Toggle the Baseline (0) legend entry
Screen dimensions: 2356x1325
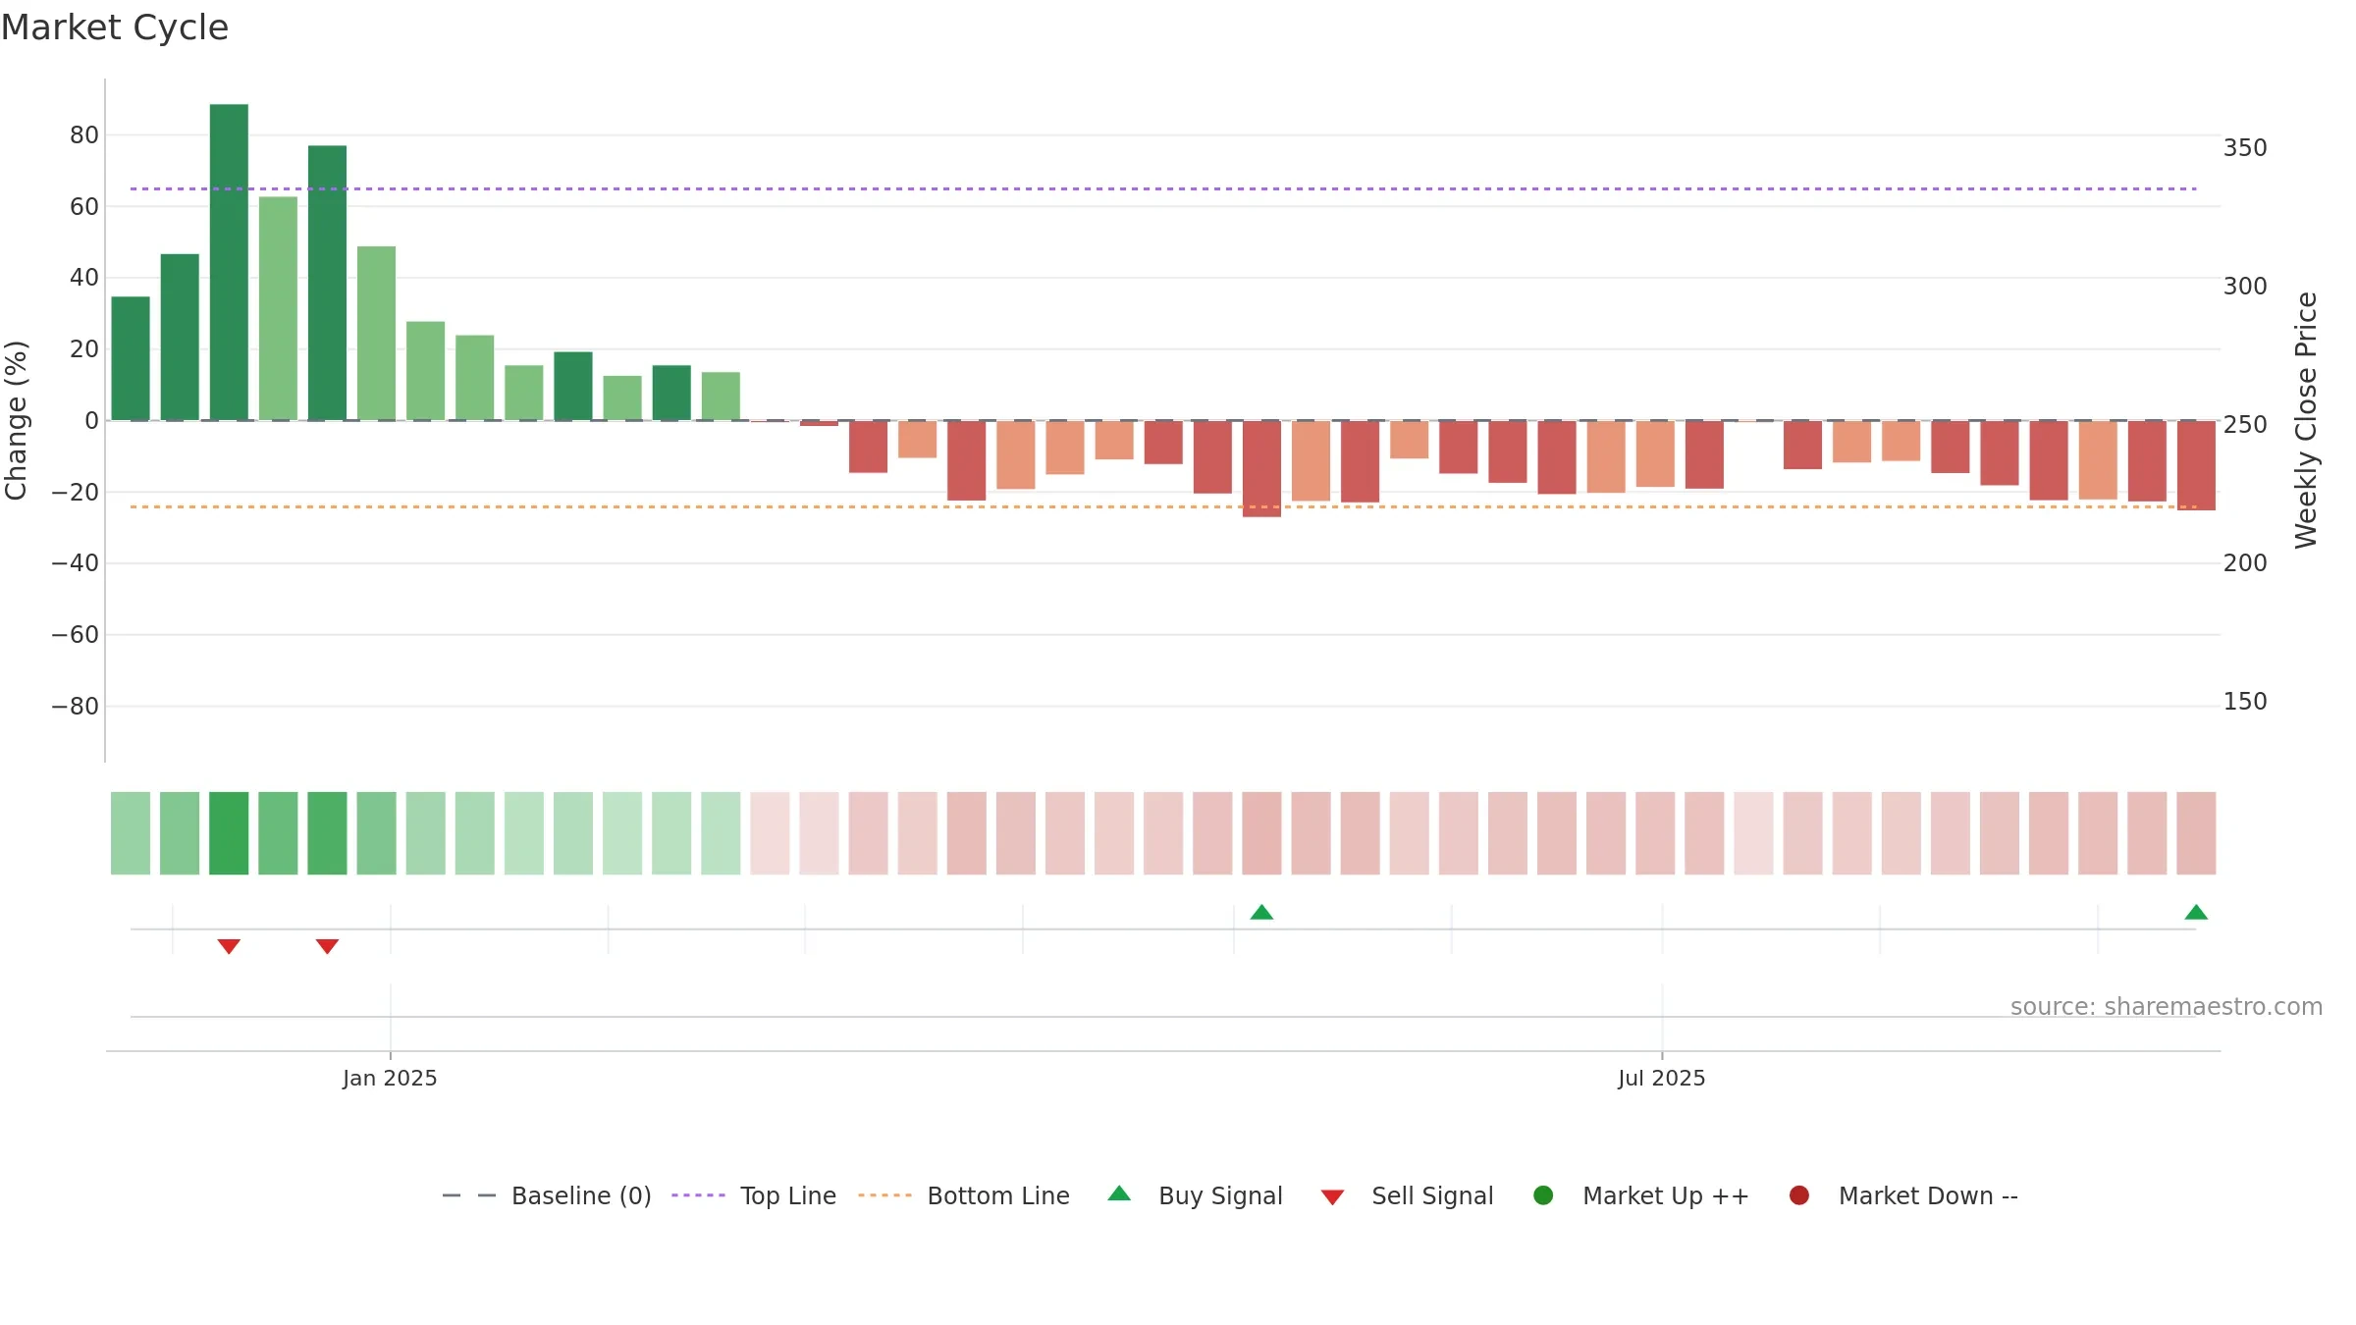click(581, 1196)
